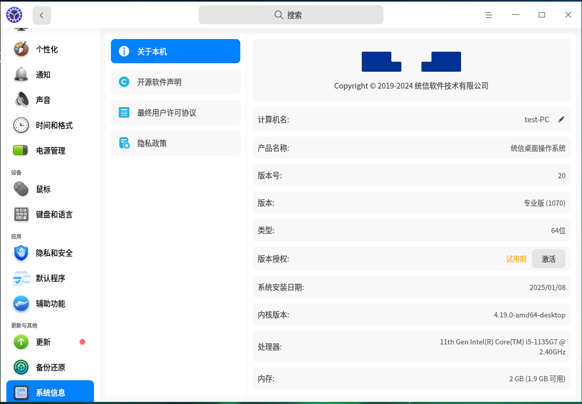Select 个性化 in the sidebar

click(50, 49)
